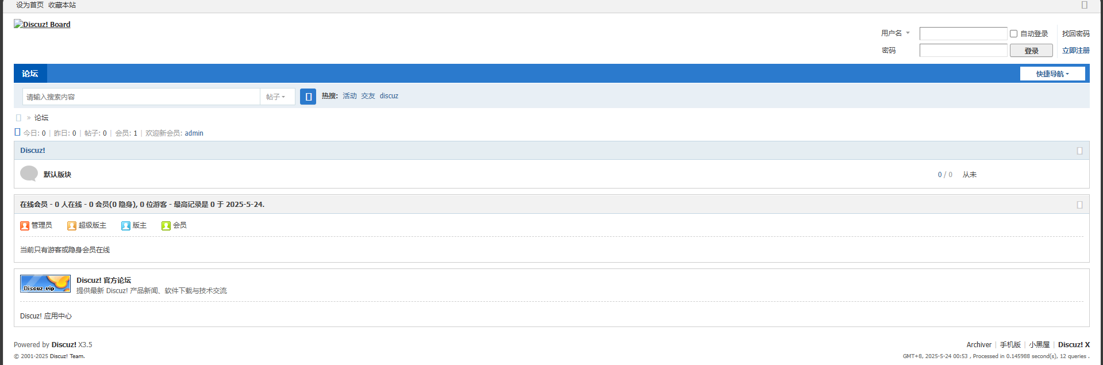Collapse the Discuz! category section
Viewport: 1103px width, 365px height.
tap(1079, 151)
